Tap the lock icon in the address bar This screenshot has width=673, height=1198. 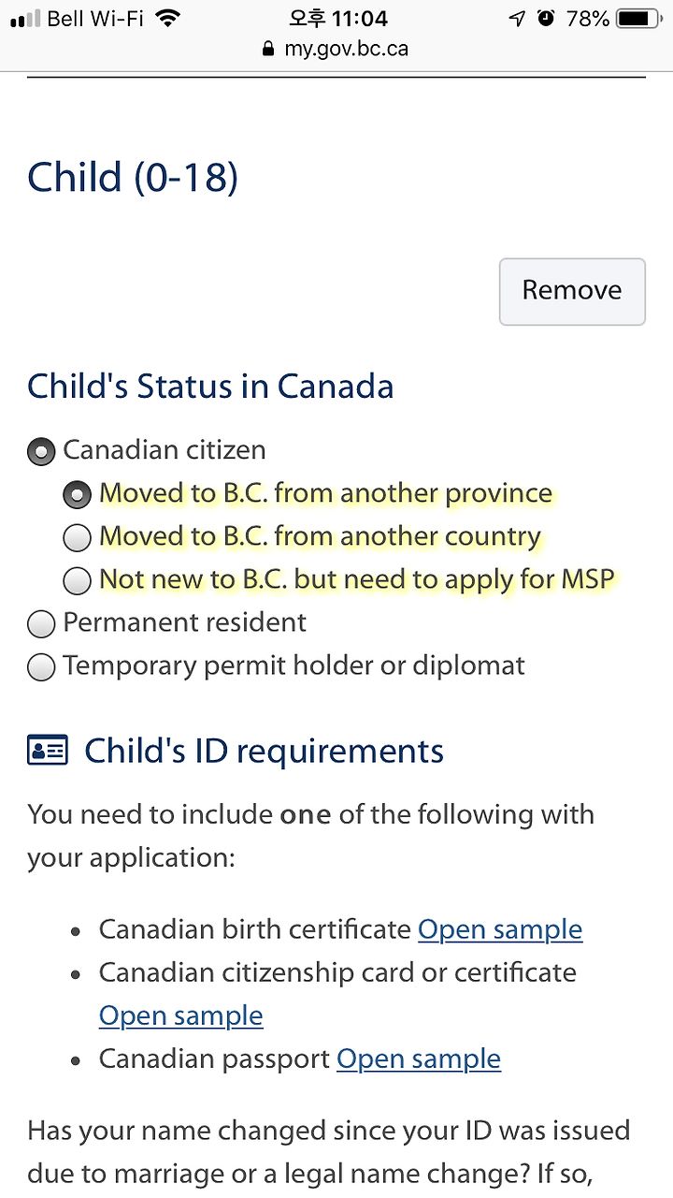point(269,49)
